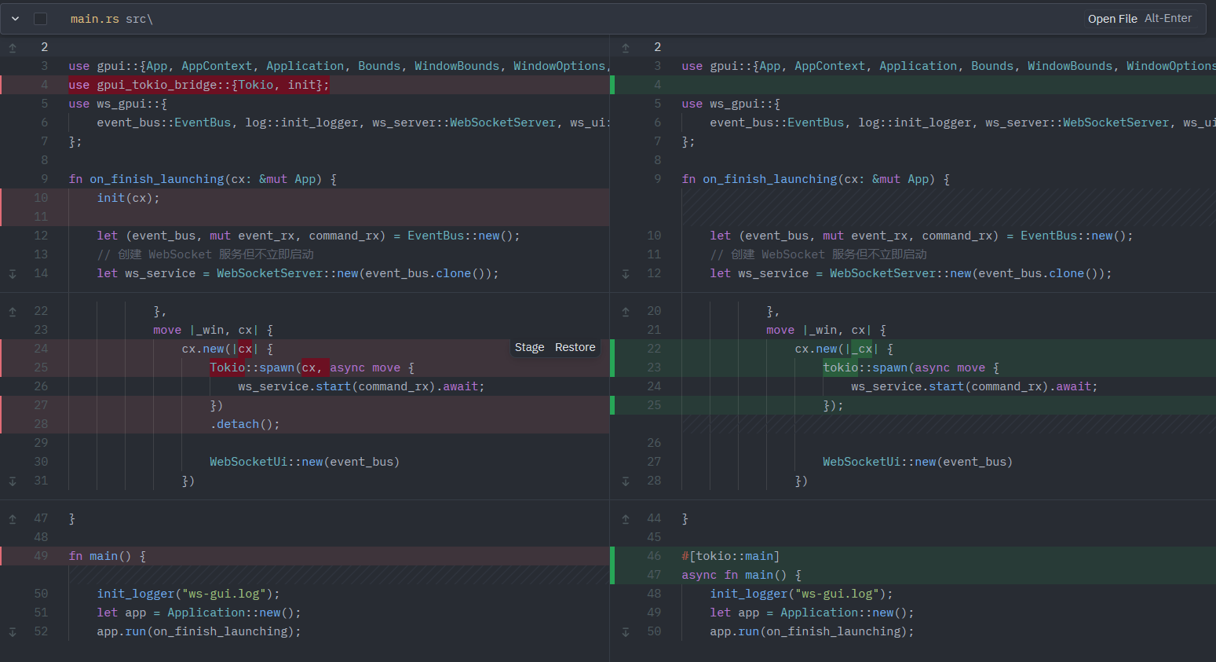Show hidden lines below right pane line 28
The height and width of the screenshot is (662, 1216).
(626, 481)
